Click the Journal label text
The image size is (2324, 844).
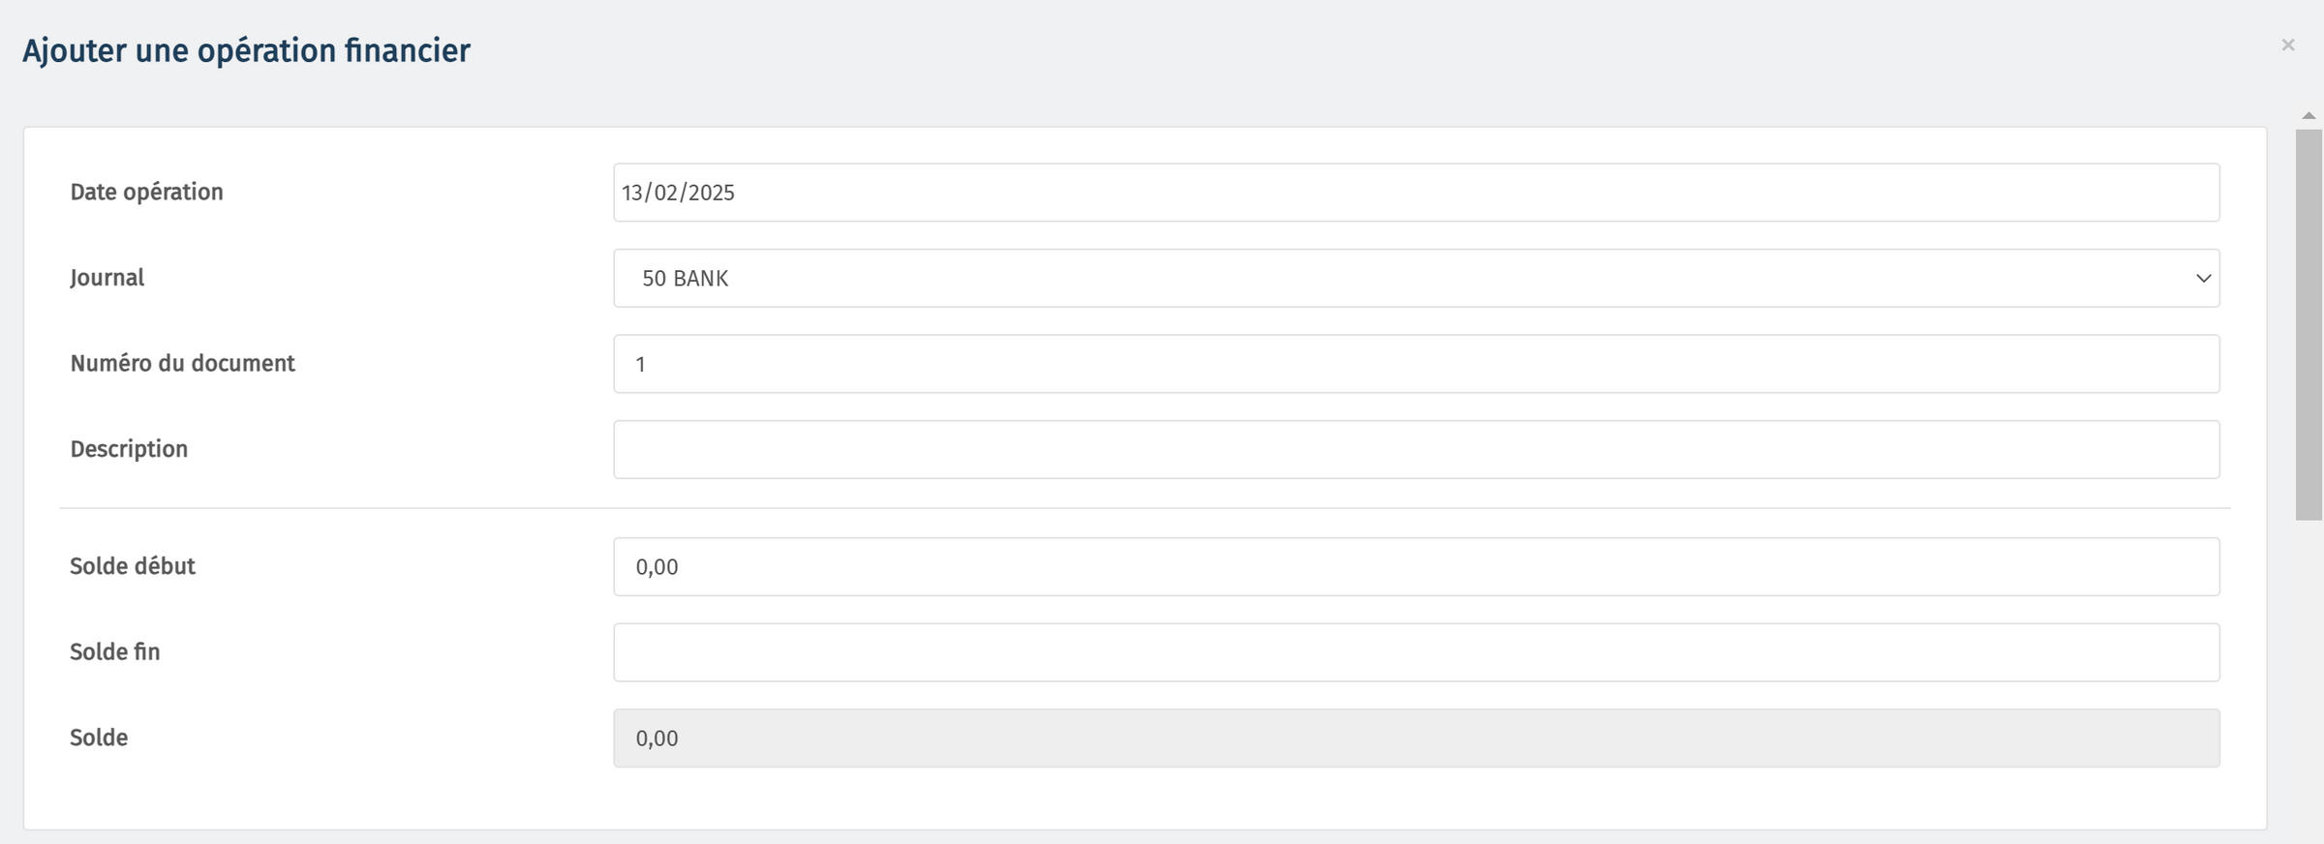click(107, 278)
